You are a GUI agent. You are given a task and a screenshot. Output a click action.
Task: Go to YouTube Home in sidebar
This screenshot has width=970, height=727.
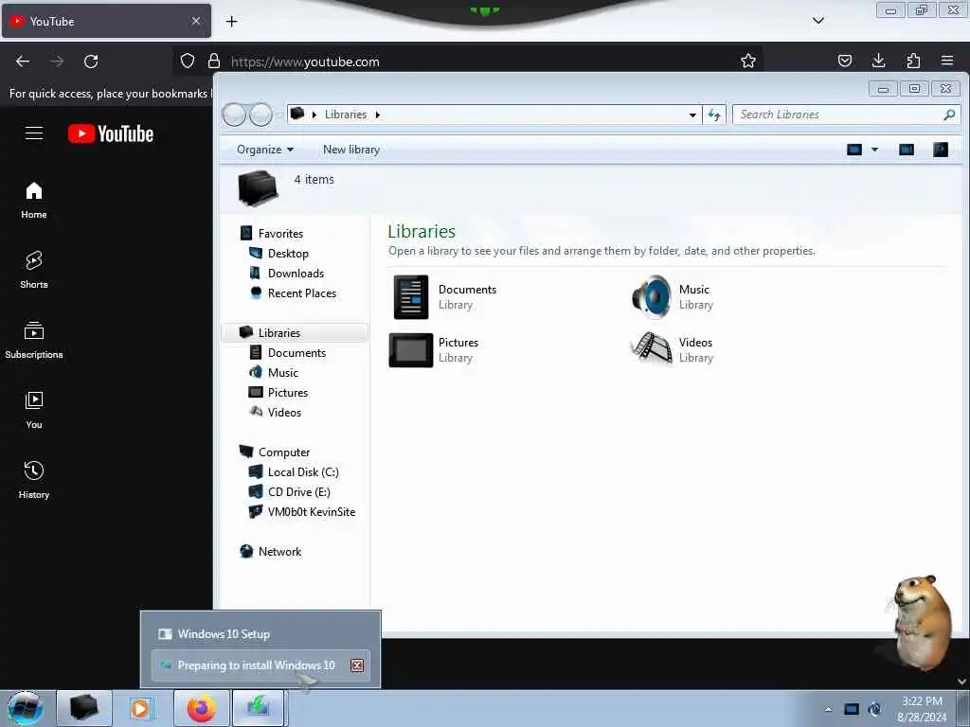click(34, 201)
